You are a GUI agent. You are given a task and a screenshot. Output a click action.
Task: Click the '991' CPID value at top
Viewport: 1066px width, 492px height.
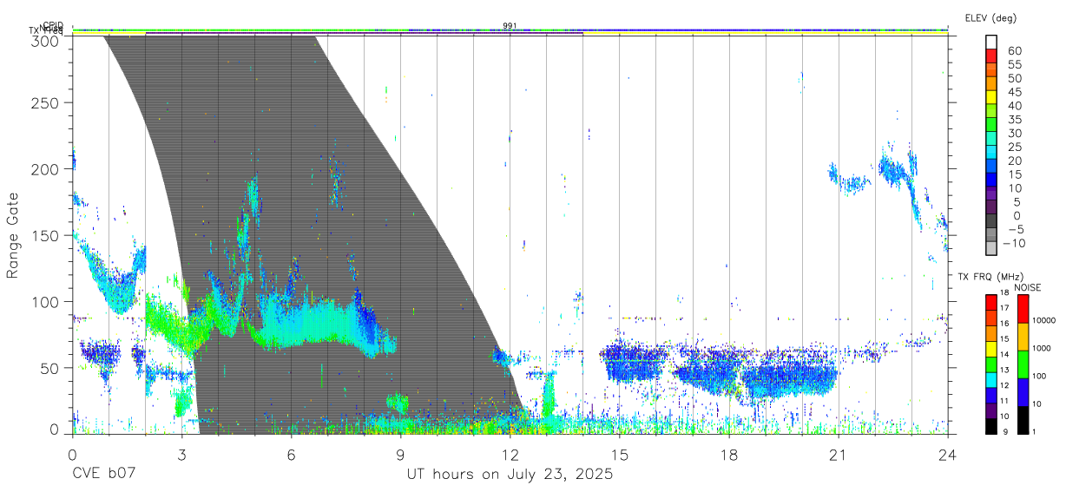[x=510, y=26]
